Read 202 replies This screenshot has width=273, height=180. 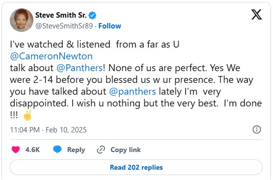click(136, 167)
